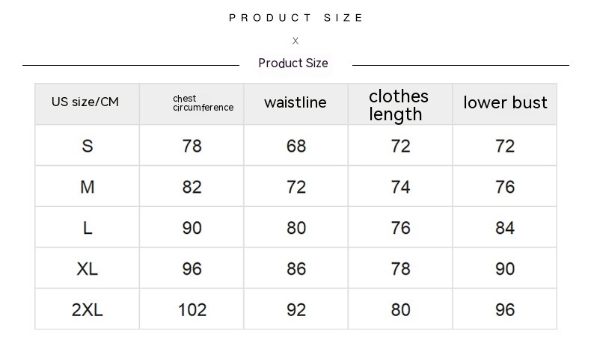This screenshot has width=591, height=337.
Task: Click waistline value 80 in L row
Action: 296,228
